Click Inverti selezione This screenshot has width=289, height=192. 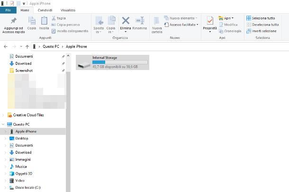262,31
